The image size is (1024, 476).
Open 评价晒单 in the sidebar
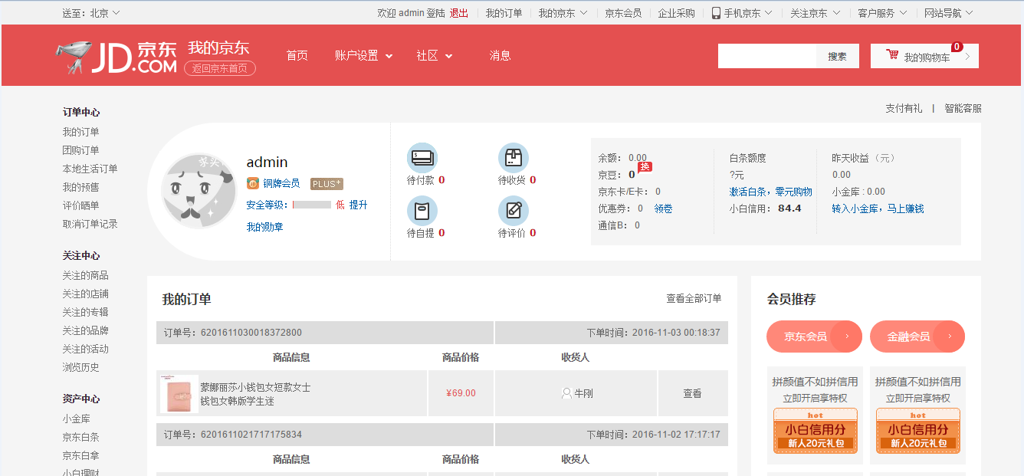tap(80, 205)
